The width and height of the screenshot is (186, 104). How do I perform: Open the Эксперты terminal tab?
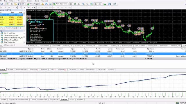[x=102, y=69]
